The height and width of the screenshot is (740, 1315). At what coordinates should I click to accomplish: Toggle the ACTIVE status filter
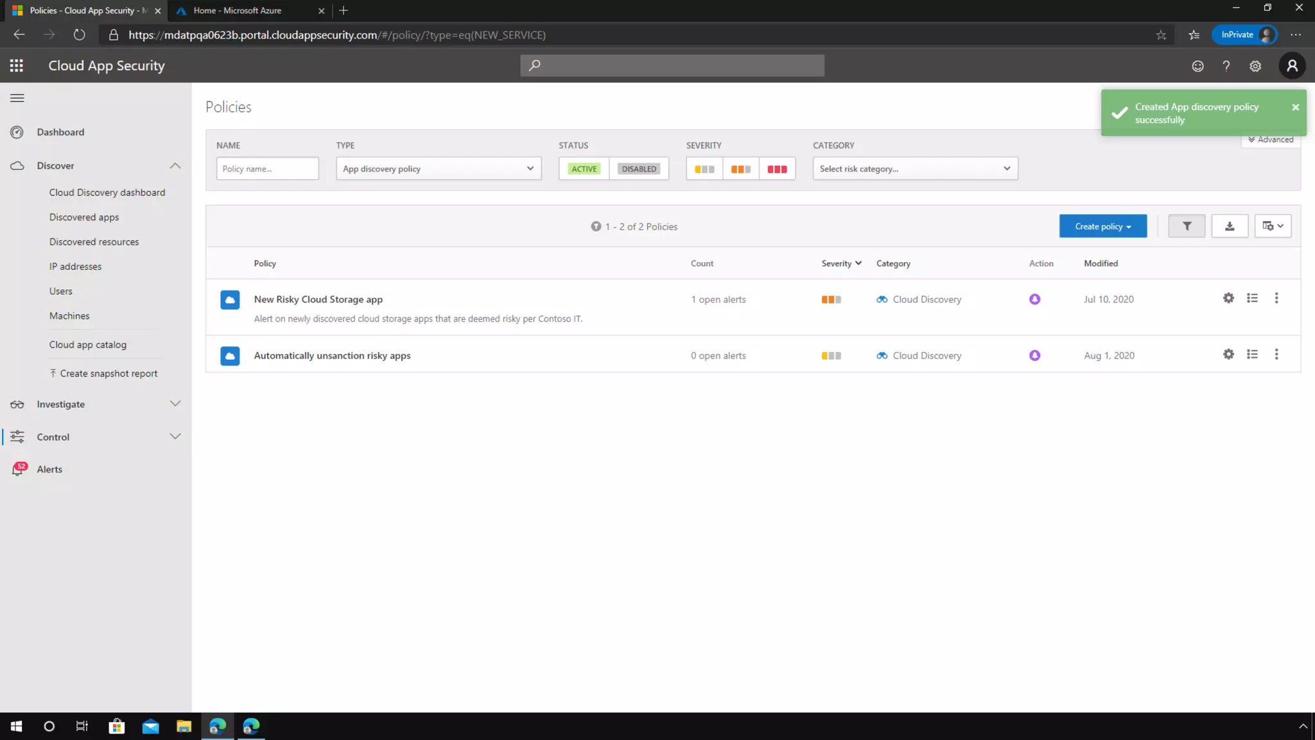coord(584,169)
